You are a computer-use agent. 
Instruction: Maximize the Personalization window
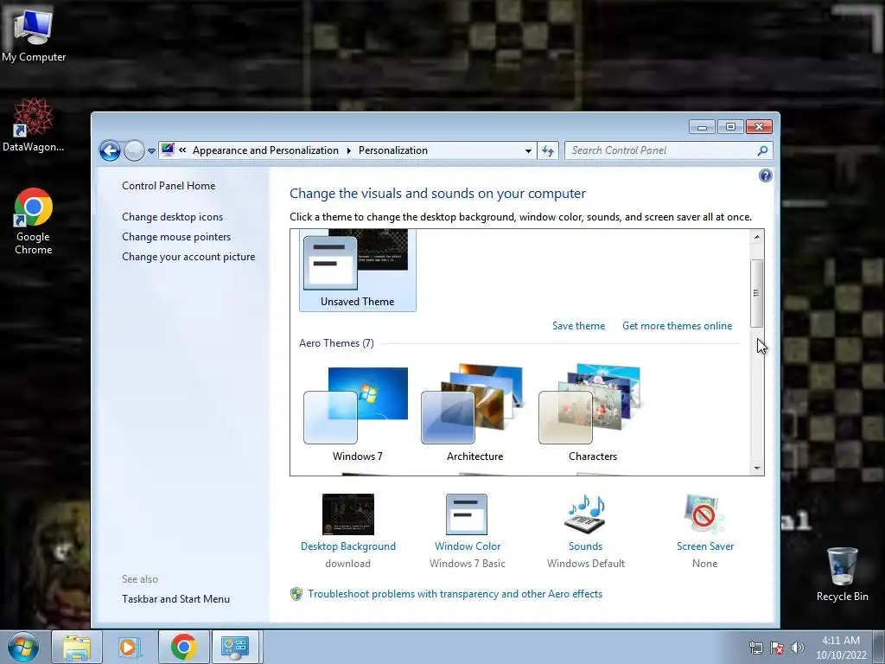(x=730, y=127)
